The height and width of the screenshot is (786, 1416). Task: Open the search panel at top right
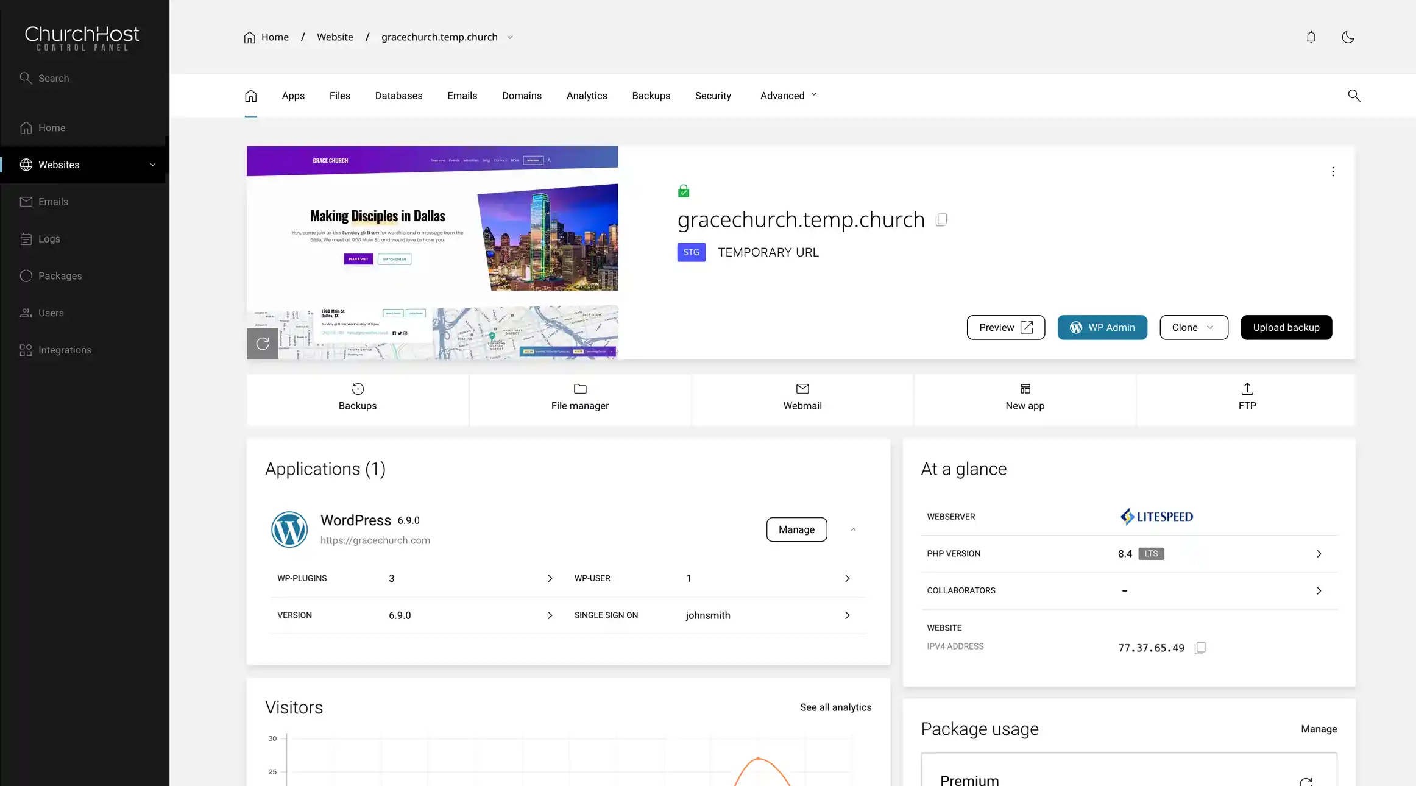pyautogui.click(x=1354, y=96)
